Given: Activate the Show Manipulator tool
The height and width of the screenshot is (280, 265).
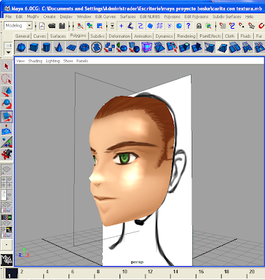Looking at the screenshot, I should [6, 142].
